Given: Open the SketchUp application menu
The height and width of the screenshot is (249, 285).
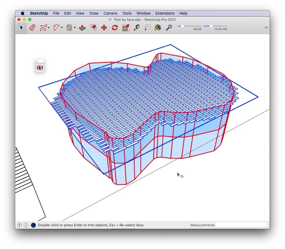Looking at the screenshot, I should point(39,13).
